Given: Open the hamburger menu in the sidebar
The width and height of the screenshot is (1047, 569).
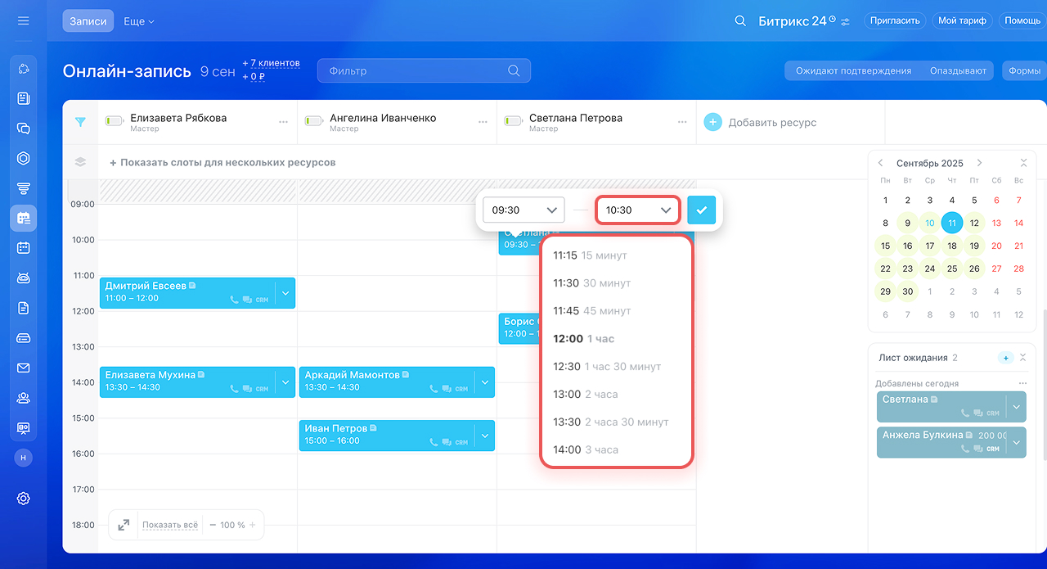Looking at the screenshot, I should 23,20.
